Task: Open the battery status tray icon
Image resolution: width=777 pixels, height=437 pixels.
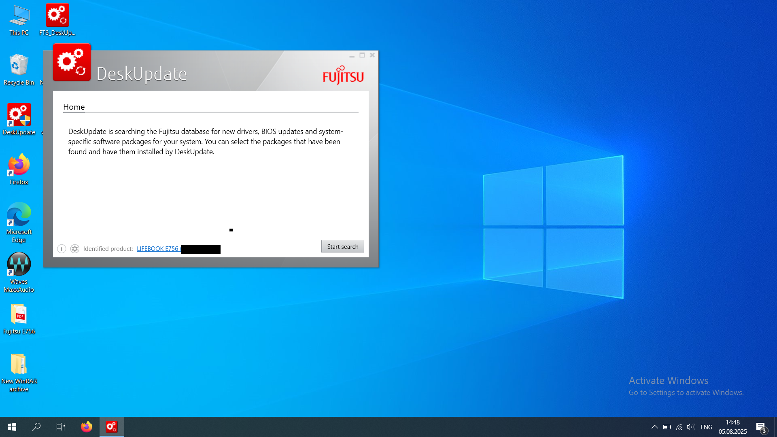Action: [667, 427]
